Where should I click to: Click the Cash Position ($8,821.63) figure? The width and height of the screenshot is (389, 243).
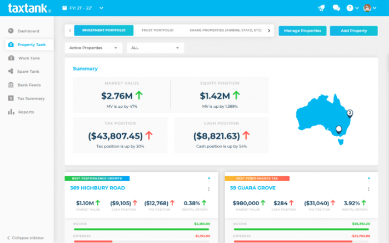217,136
